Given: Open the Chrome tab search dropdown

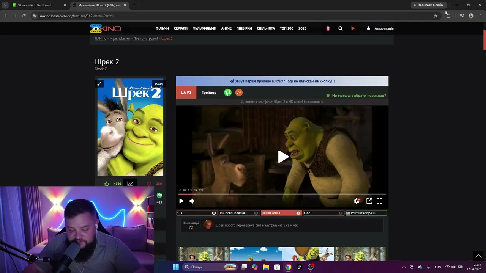Looking at the screenshot, I should [x=5, y=5].
